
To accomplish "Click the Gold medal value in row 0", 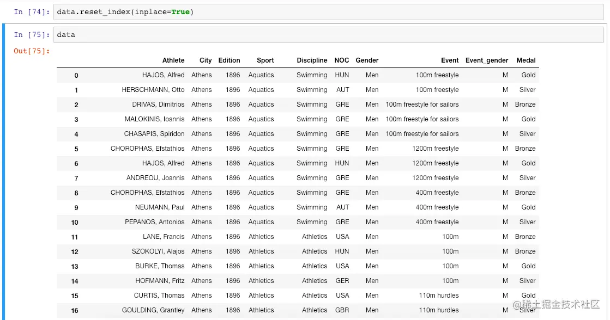I will click(x=528, y=75).
